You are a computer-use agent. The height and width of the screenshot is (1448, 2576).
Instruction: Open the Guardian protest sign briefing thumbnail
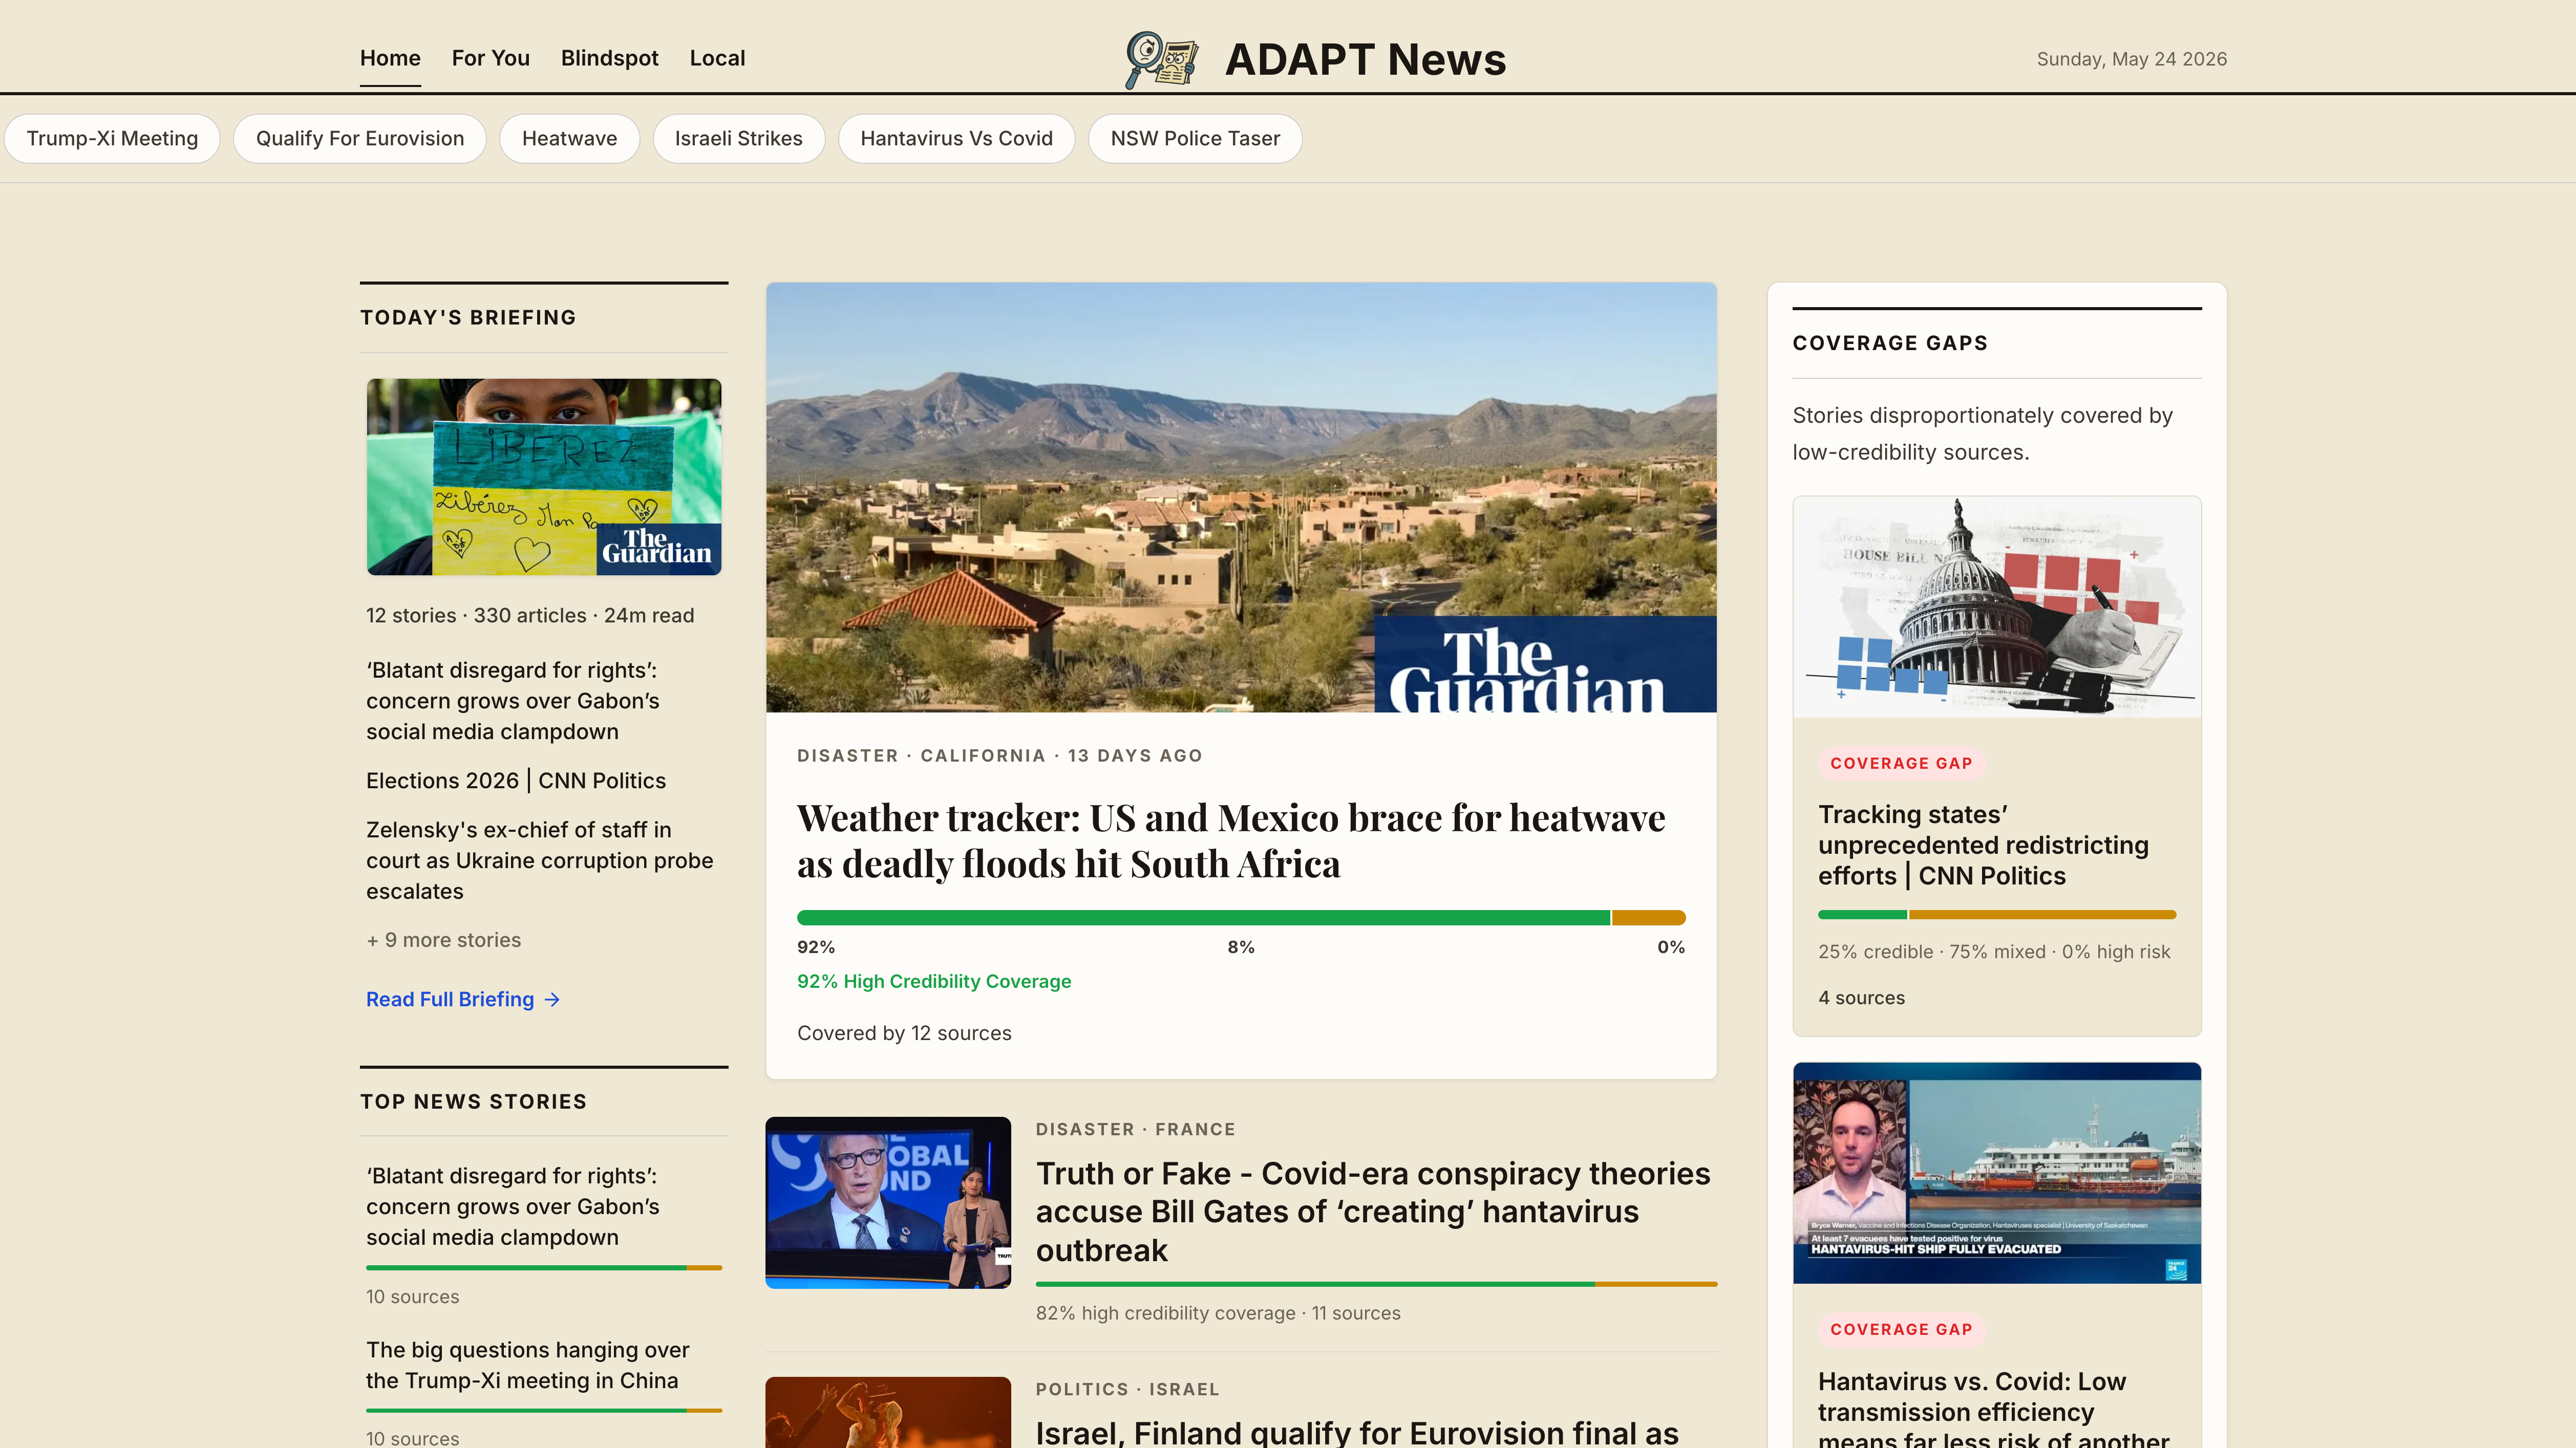[x=544, y=477]
